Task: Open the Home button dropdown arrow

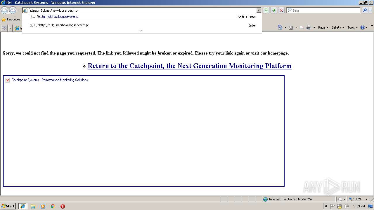Action: click(285, 27)
